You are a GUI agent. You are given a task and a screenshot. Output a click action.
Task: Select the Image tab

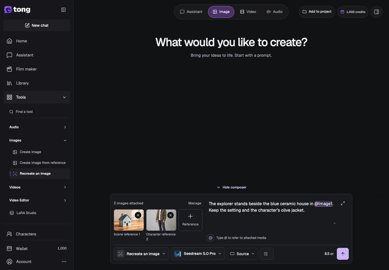pyautogui.click(x=221, y=12)
